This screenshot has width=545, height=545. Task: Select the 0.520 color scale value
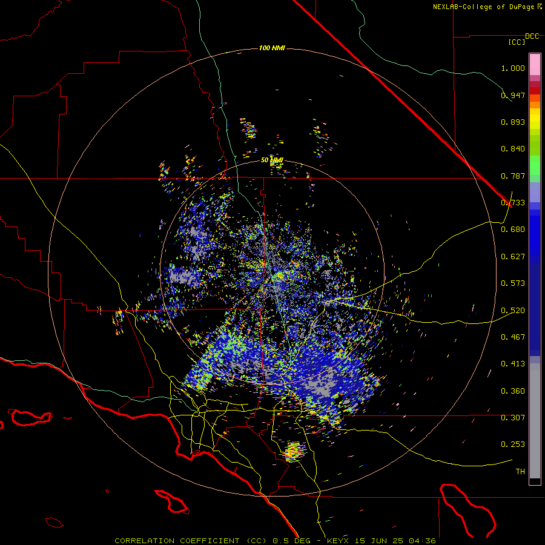[513, 311]
